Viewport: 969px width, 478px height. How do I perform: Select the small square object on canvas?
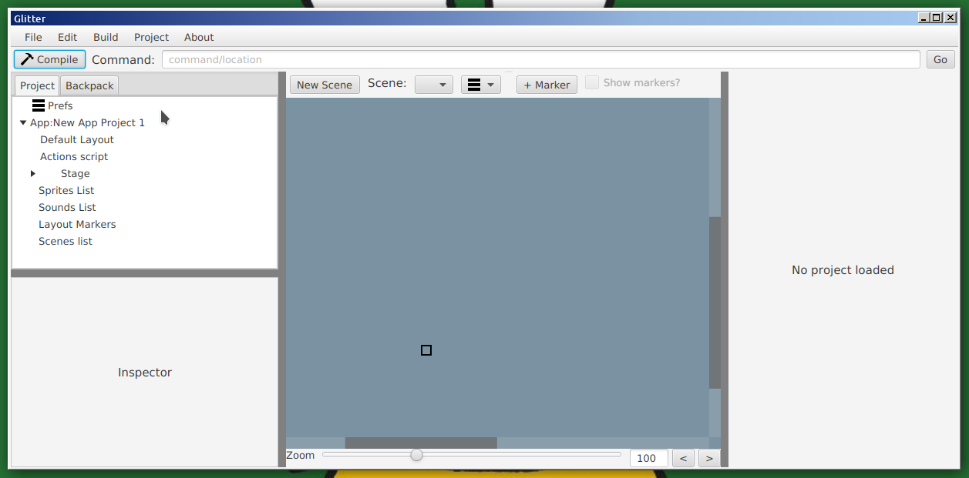tap(426, 350)
